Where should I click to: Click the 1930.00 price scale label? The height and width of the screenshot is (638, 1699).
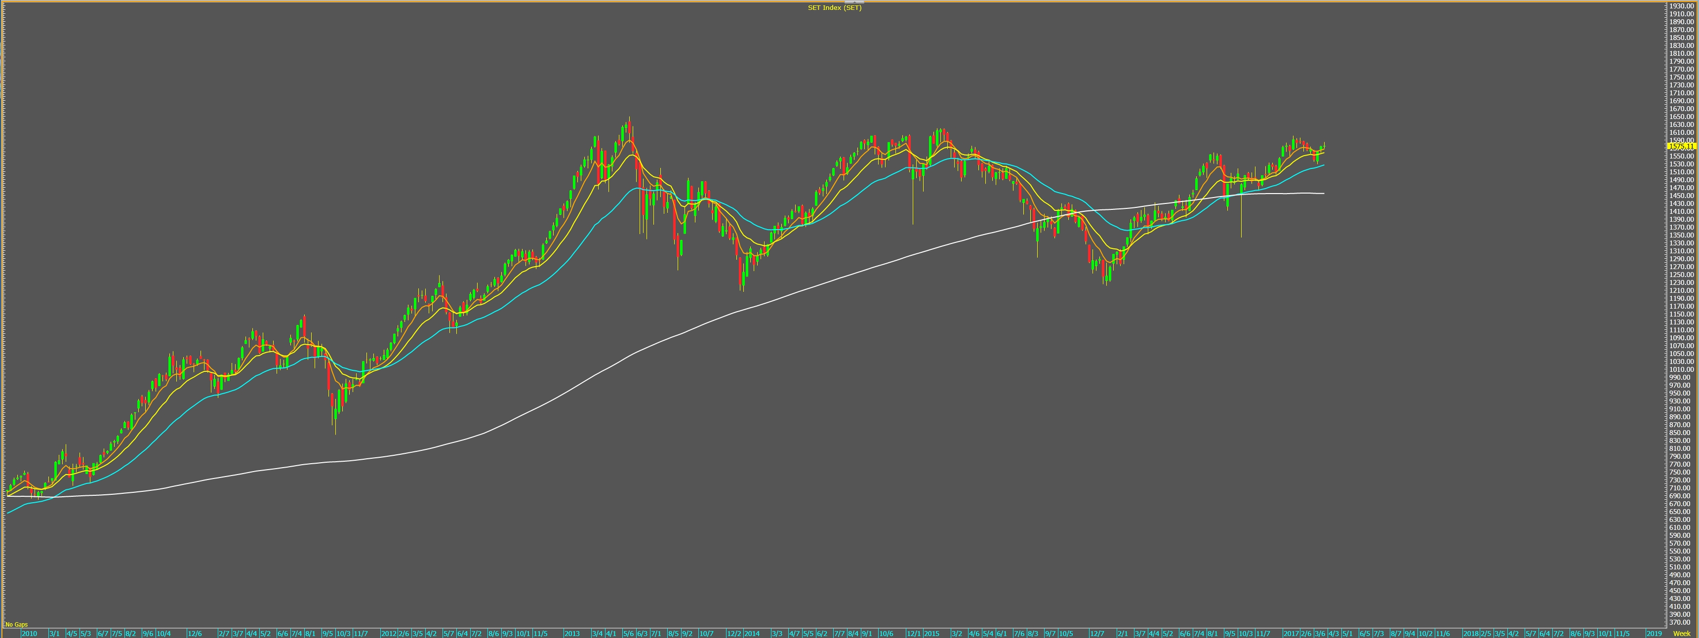click(1681, 6)
